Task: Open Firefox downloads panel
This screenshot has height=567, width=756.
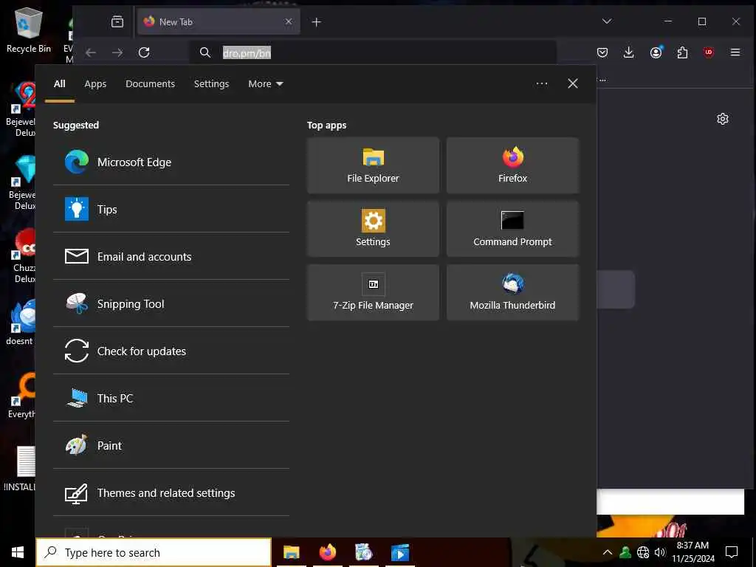Action: (x=629, y=52)
